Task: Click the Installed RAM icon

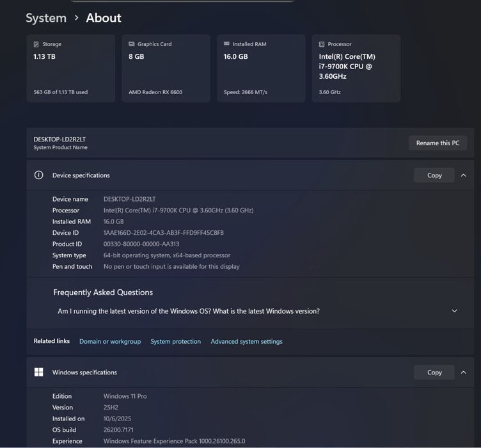Action: click(x=226, y=44)
